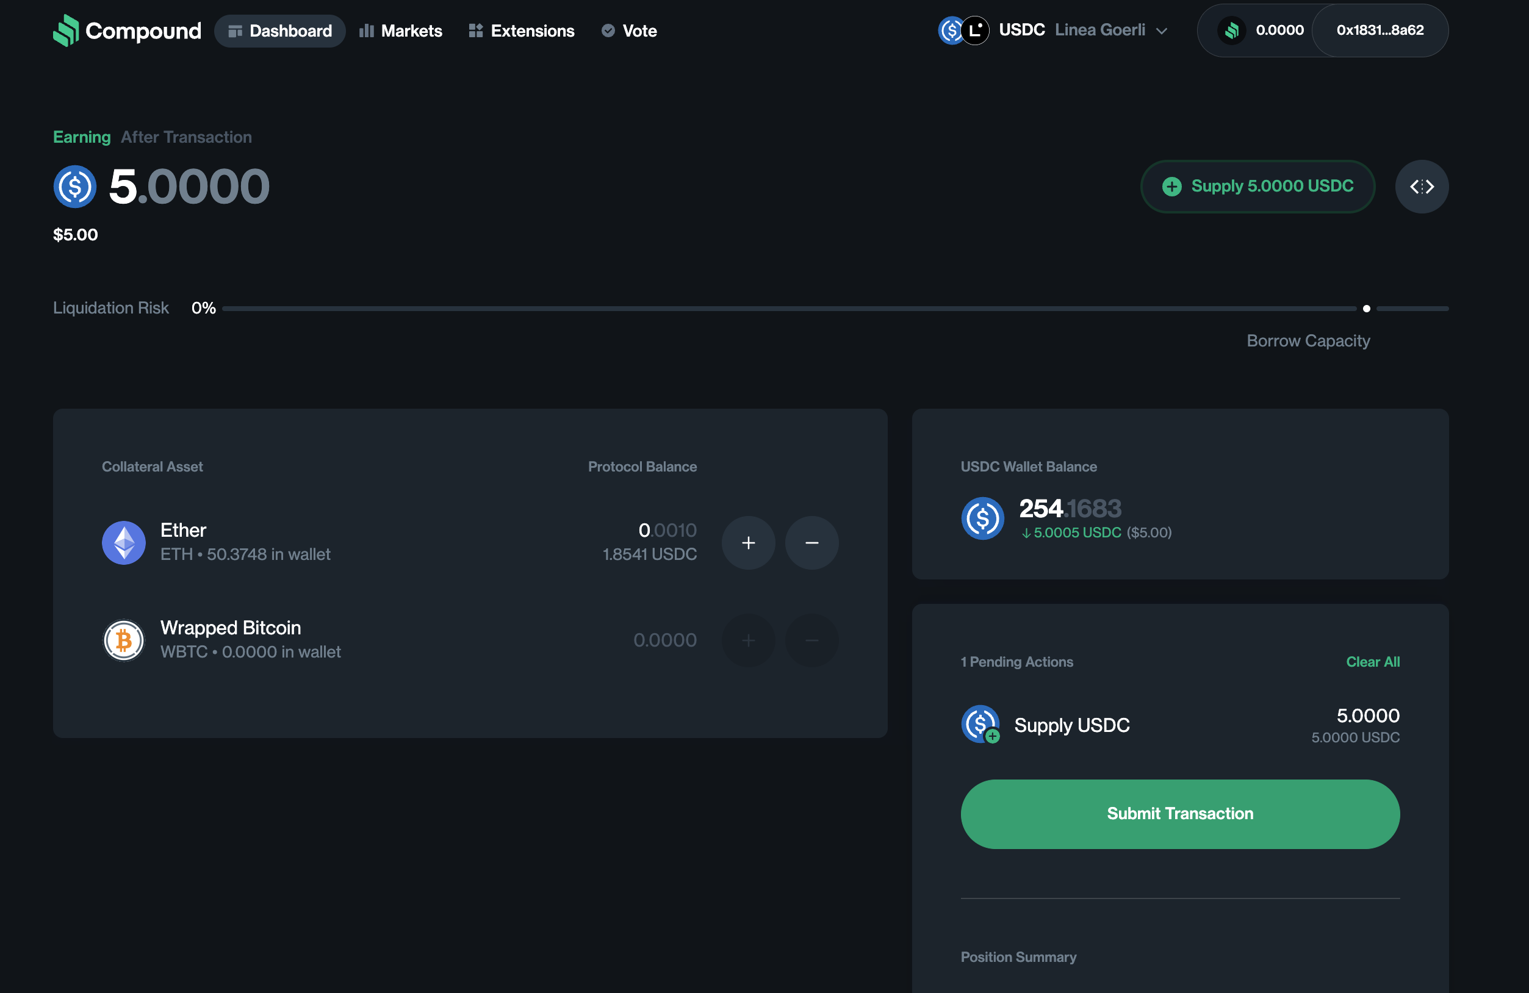
Task: Click the USDC wallet balance coin icon
Action: click(x=982, y=518)
